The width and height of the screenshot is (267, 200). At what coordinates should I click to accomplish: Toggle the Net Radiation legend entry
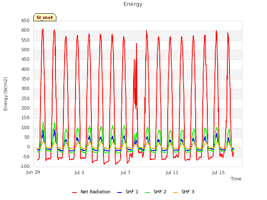pos(91,192)
